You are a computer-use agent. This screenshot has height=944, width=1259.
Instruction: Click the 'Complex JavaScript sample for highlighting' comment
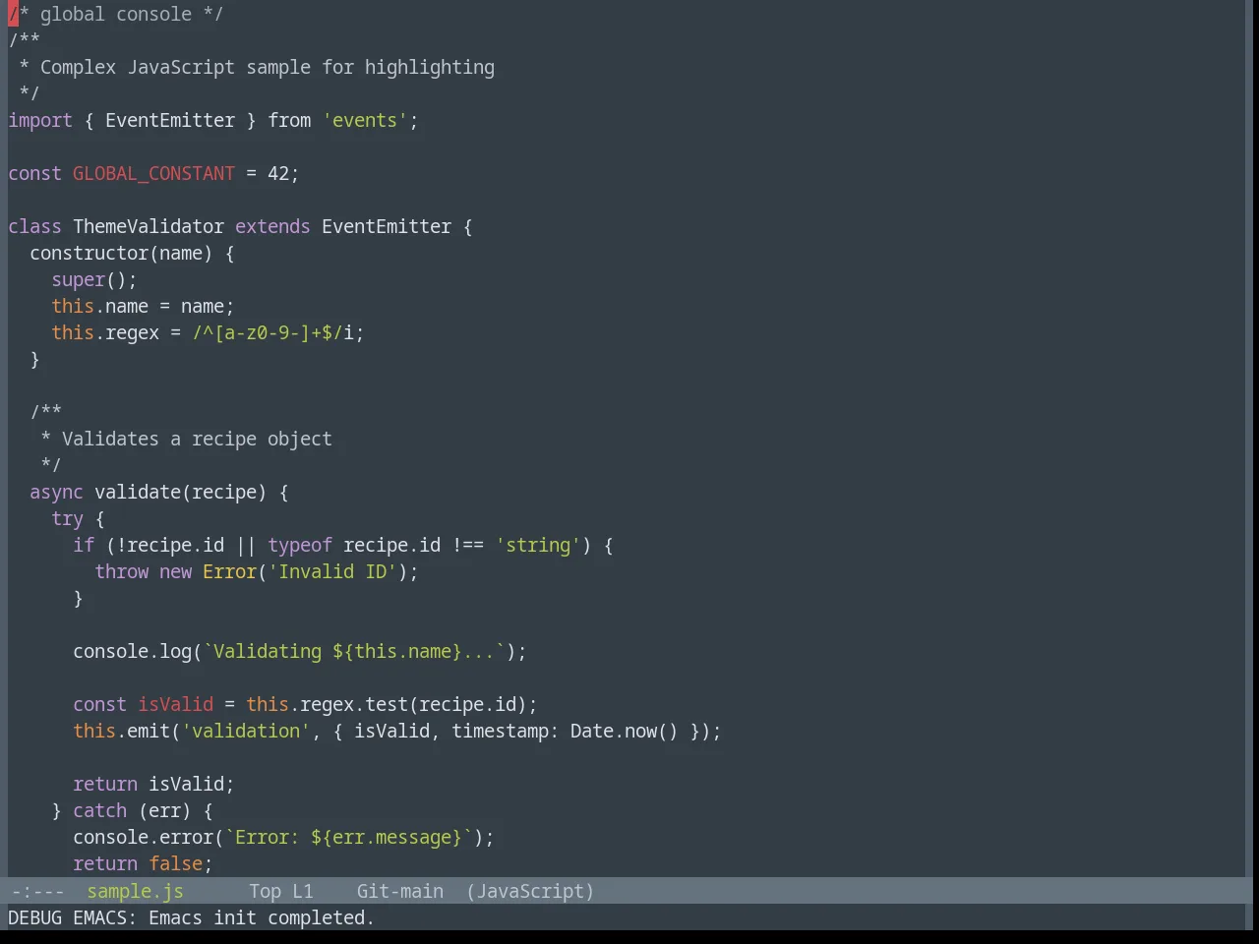tap(268, 67)
